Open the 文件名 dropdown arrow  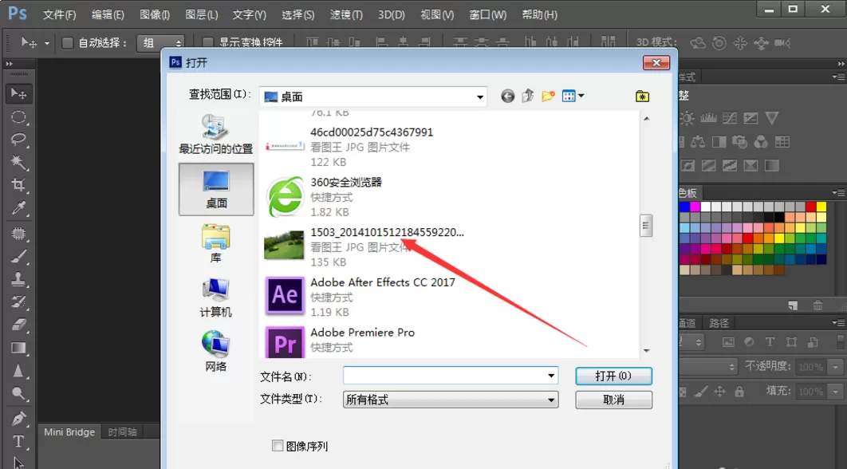(551, 376)
